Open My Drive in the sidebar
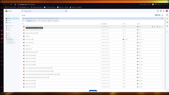The width and height of the screenshot is (169, 95). (10, 21)
